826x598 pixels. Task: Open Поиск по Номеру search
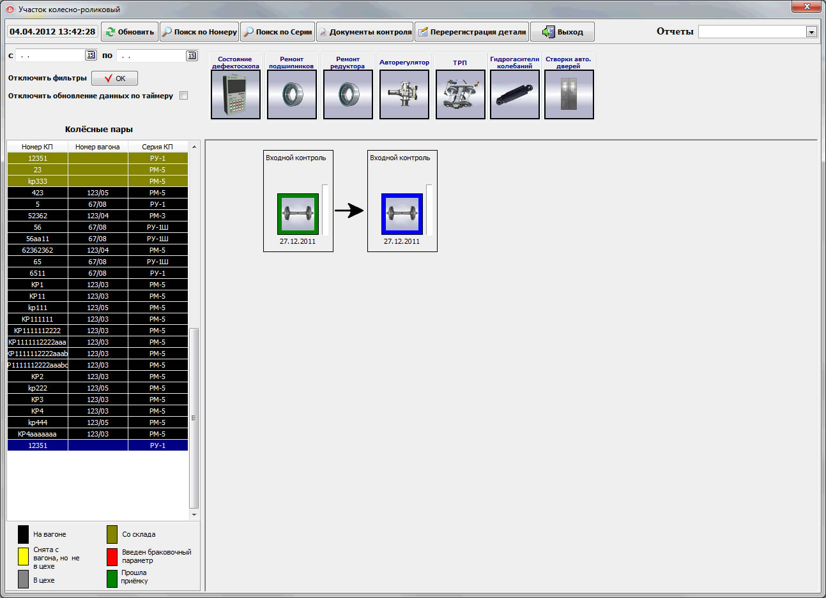[x=199, y=32]
